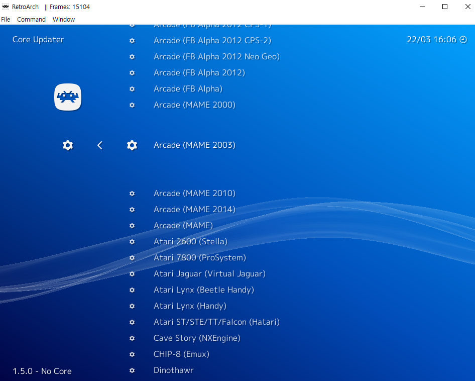
Task: Maximize the RetroArch window
Action: [x=445, y=7]
